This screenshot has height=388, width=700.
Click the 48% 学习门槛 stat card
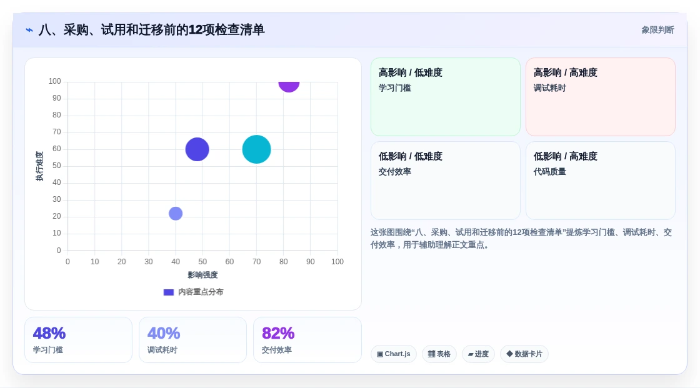79,340
